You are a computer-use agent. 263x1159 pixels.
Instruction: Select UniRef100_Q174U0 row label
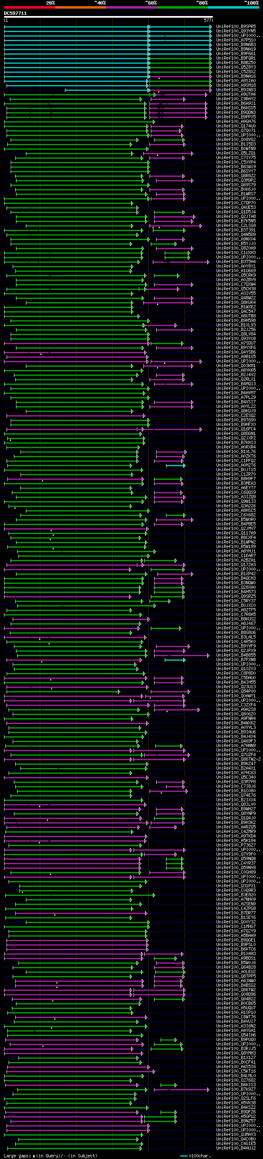tap(236, 126)
